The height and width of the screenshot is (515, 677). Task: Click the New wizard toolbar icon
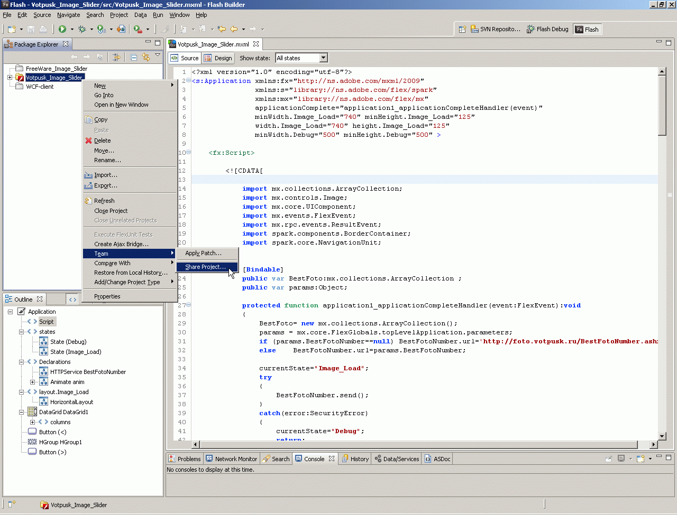pyautogui.click(x=12, y=29)
